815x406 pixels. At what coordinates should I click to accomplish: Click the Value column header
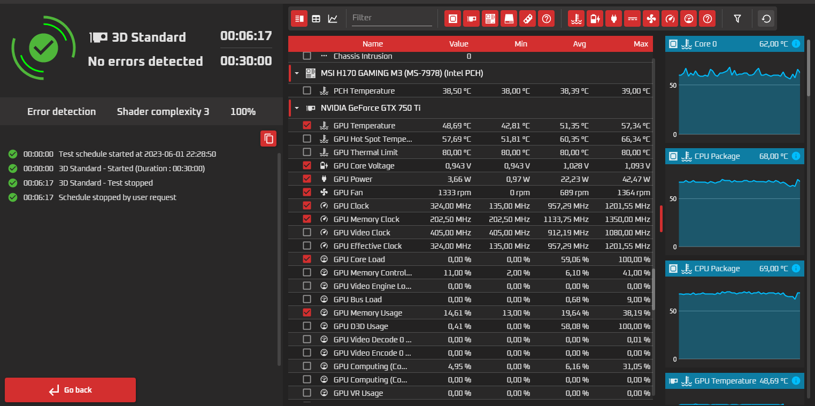459,44
